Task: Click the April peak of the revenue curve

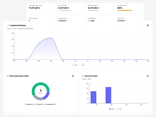Action: coord(51,38)
